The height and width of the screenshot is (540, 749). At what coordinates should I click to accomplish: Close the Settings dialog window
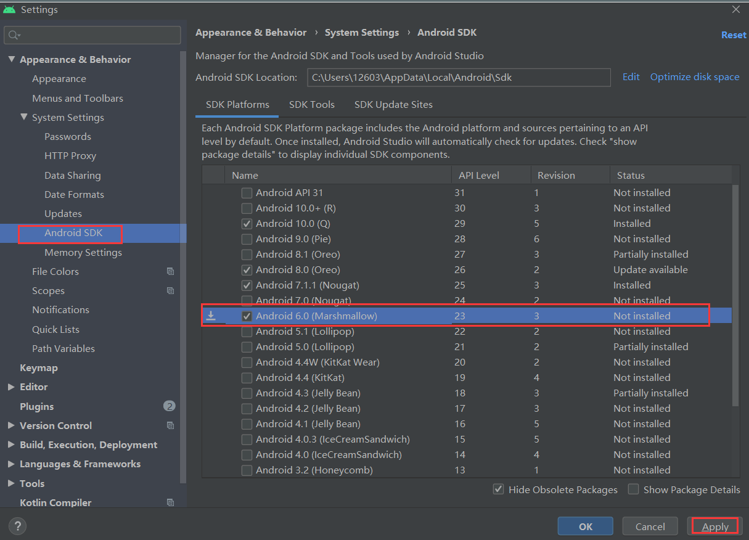tap(736, 9)
